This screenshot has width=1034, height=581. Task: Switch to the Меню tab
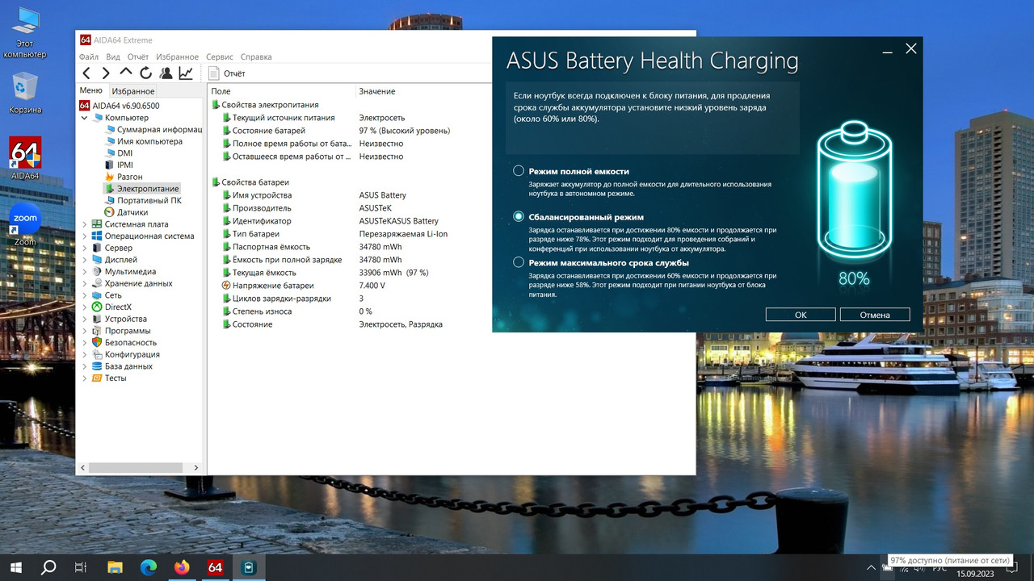[91, 90]
